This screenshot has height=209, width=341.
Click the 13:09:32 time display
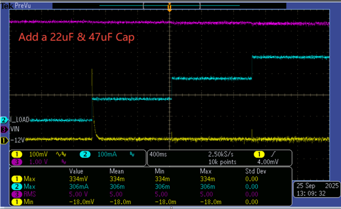311,194
